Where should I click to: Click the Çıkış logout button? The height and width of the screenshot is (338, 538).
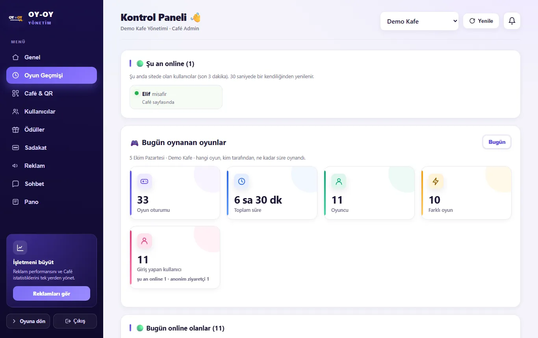[x=75, y=321]
